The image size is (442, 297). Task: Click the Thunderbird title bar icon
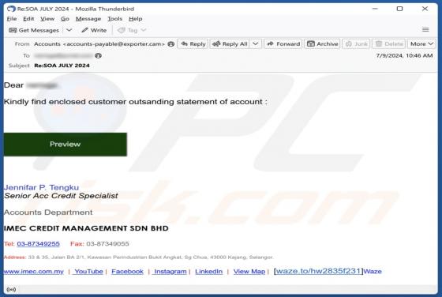pos(11,9)
